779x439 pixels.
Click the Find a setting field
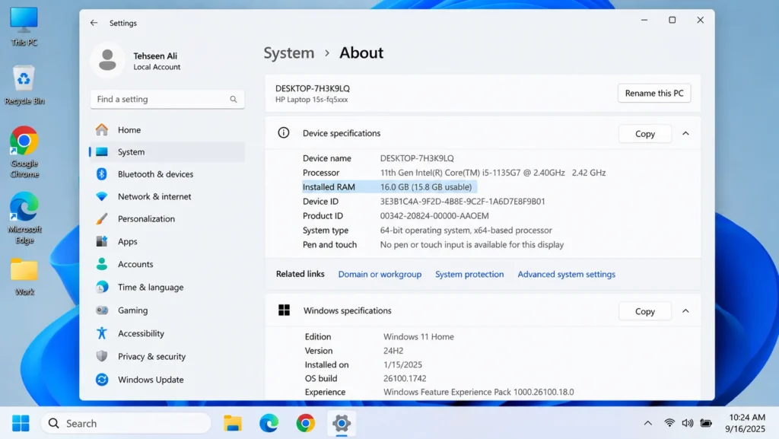click(167, 100)
